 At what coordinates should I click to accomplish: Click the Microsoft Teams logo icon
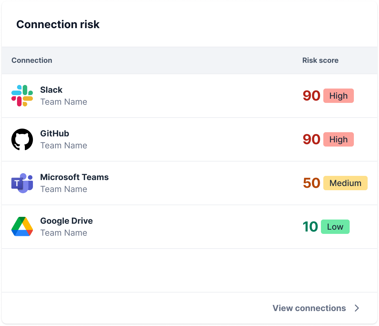coord(22,183)
